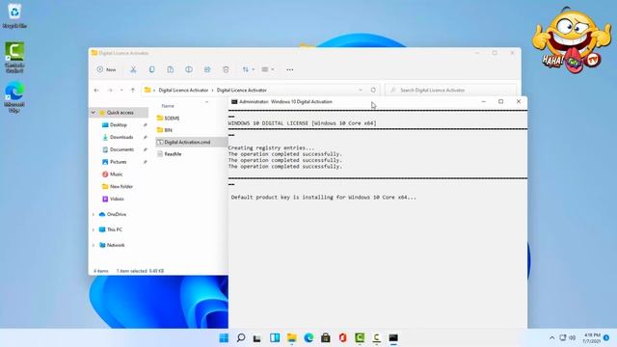The height and width of the screenshot is (347, 617).
Task: Select the BIN folder
Action: coord(168,130)
